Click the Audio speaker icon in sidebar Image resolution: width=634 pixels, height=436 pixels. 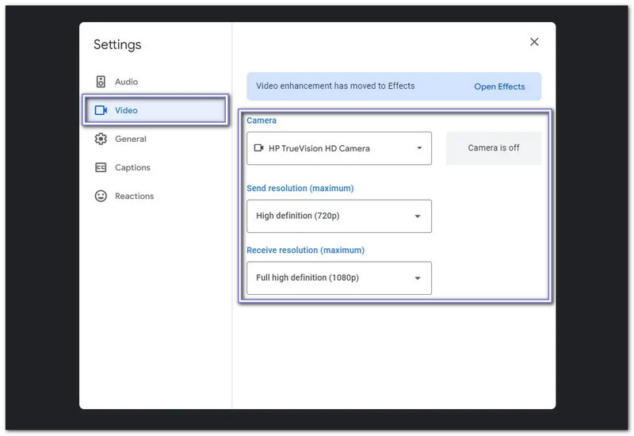pyautogui.click(x=101, y=82)
